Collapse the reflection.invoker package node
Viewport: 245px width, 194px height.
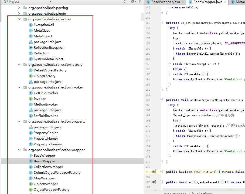click(19, 87)
